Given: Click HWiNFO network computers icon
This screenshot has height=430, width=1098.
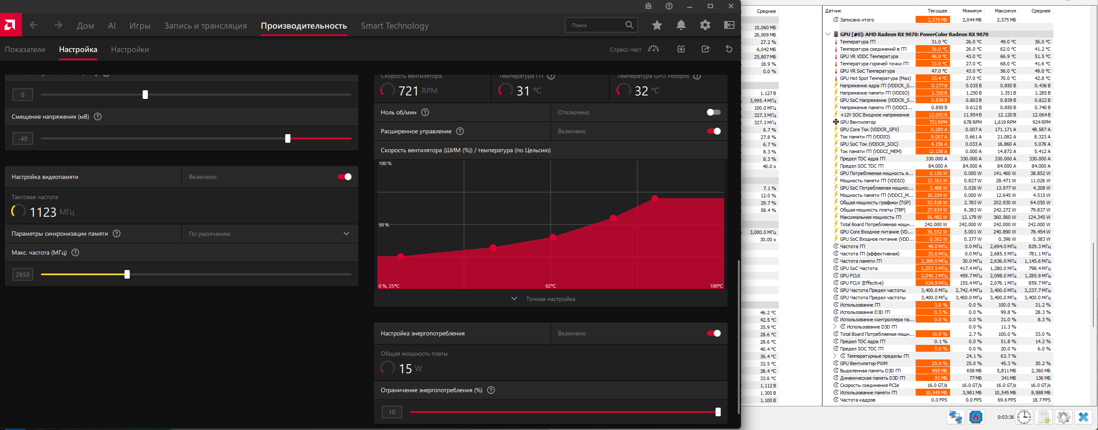Looking at the screenshot, I should (956, 417).
